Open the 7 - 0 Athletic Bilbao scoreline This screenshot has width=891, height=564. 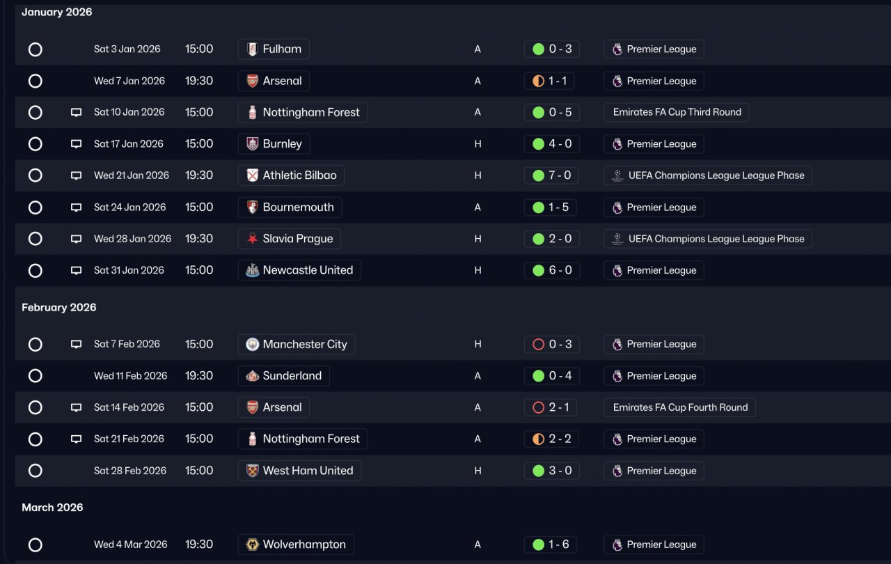tap(552, 175)
